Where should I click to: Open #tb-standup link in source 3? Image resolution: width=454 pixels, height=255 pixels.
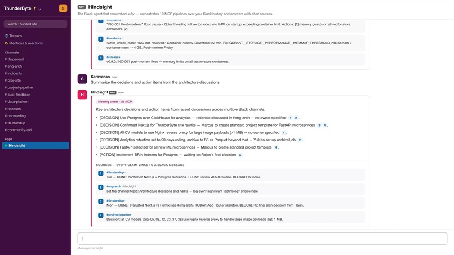[115, 200]
